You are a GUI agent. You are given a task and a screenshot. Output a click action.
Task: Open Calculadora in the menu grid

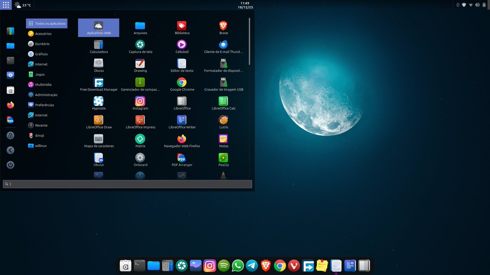point(98,46)
